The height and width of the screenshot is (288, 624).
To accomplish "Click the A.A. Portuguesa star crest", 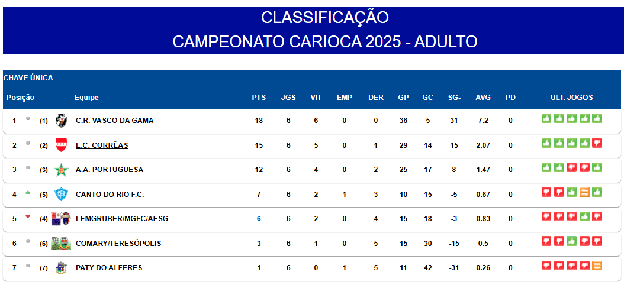I will pyautogui.click(x=61, y=170).
